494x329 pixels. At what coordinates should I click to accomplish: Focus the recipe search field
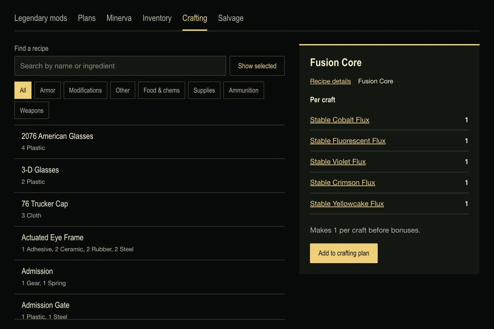120,66
